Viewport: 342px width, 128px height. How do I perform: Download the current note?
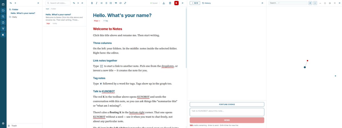pos(164,3)
